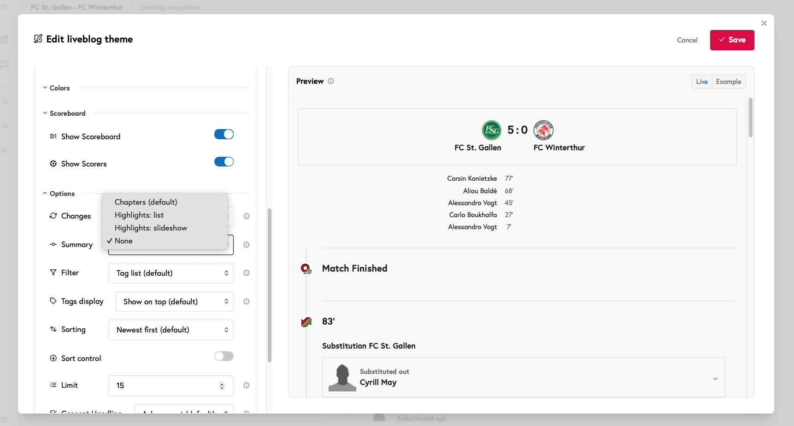The image size is (794, 426).
Task: Click the info icon next to Limit
Action: 247,385
